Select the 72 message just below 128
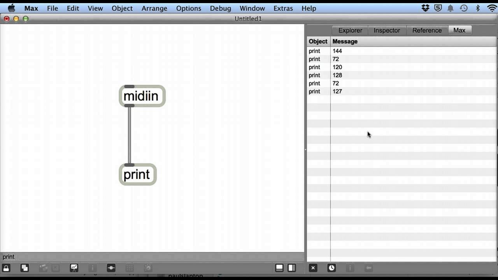This screenshot has height=280, width=498. (x=336, y=83)
